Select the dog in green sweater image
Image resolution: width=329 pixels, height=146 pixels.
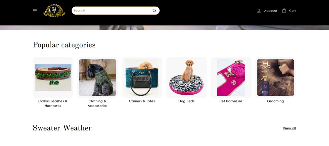(x=97, y=77)
